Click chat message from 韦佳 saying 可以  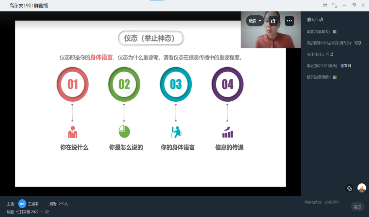point(320,54)
